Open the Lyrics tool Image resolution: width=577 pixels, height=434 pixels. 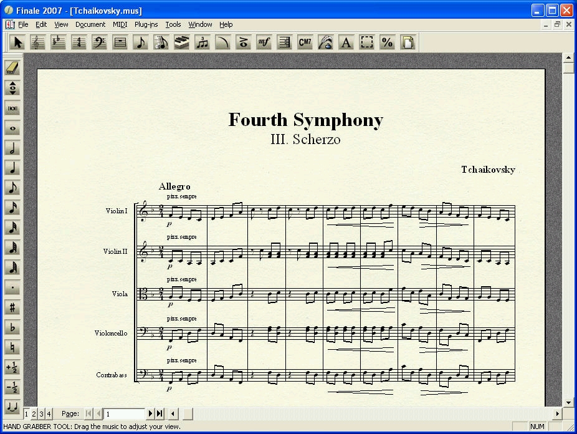[326, 42]
